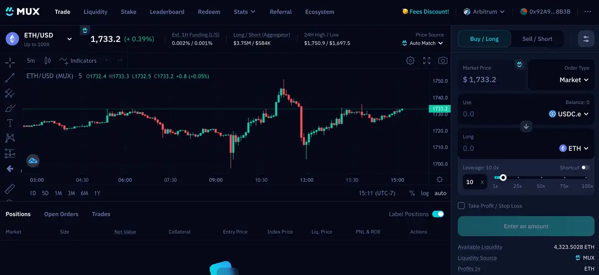599x275 pixels.
Task: Open the three-dot more menu
Action: [x=587, y=11]
